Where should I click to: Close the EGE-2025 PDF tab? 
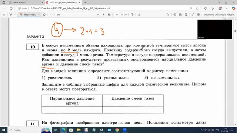click(x=79, y=3)
